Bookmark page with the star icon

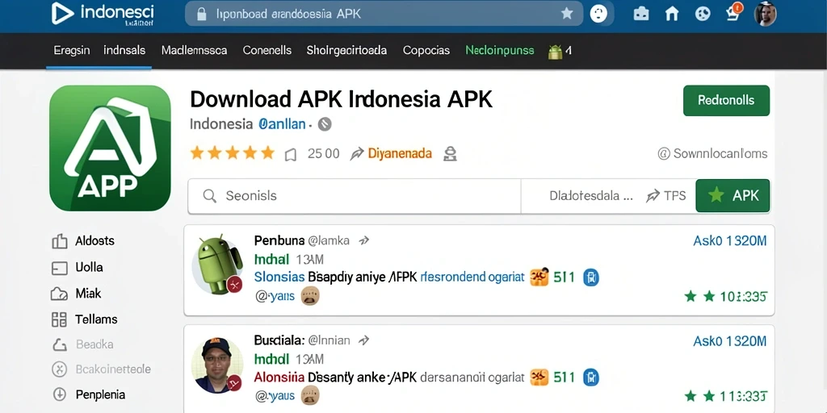coord(567,14)
